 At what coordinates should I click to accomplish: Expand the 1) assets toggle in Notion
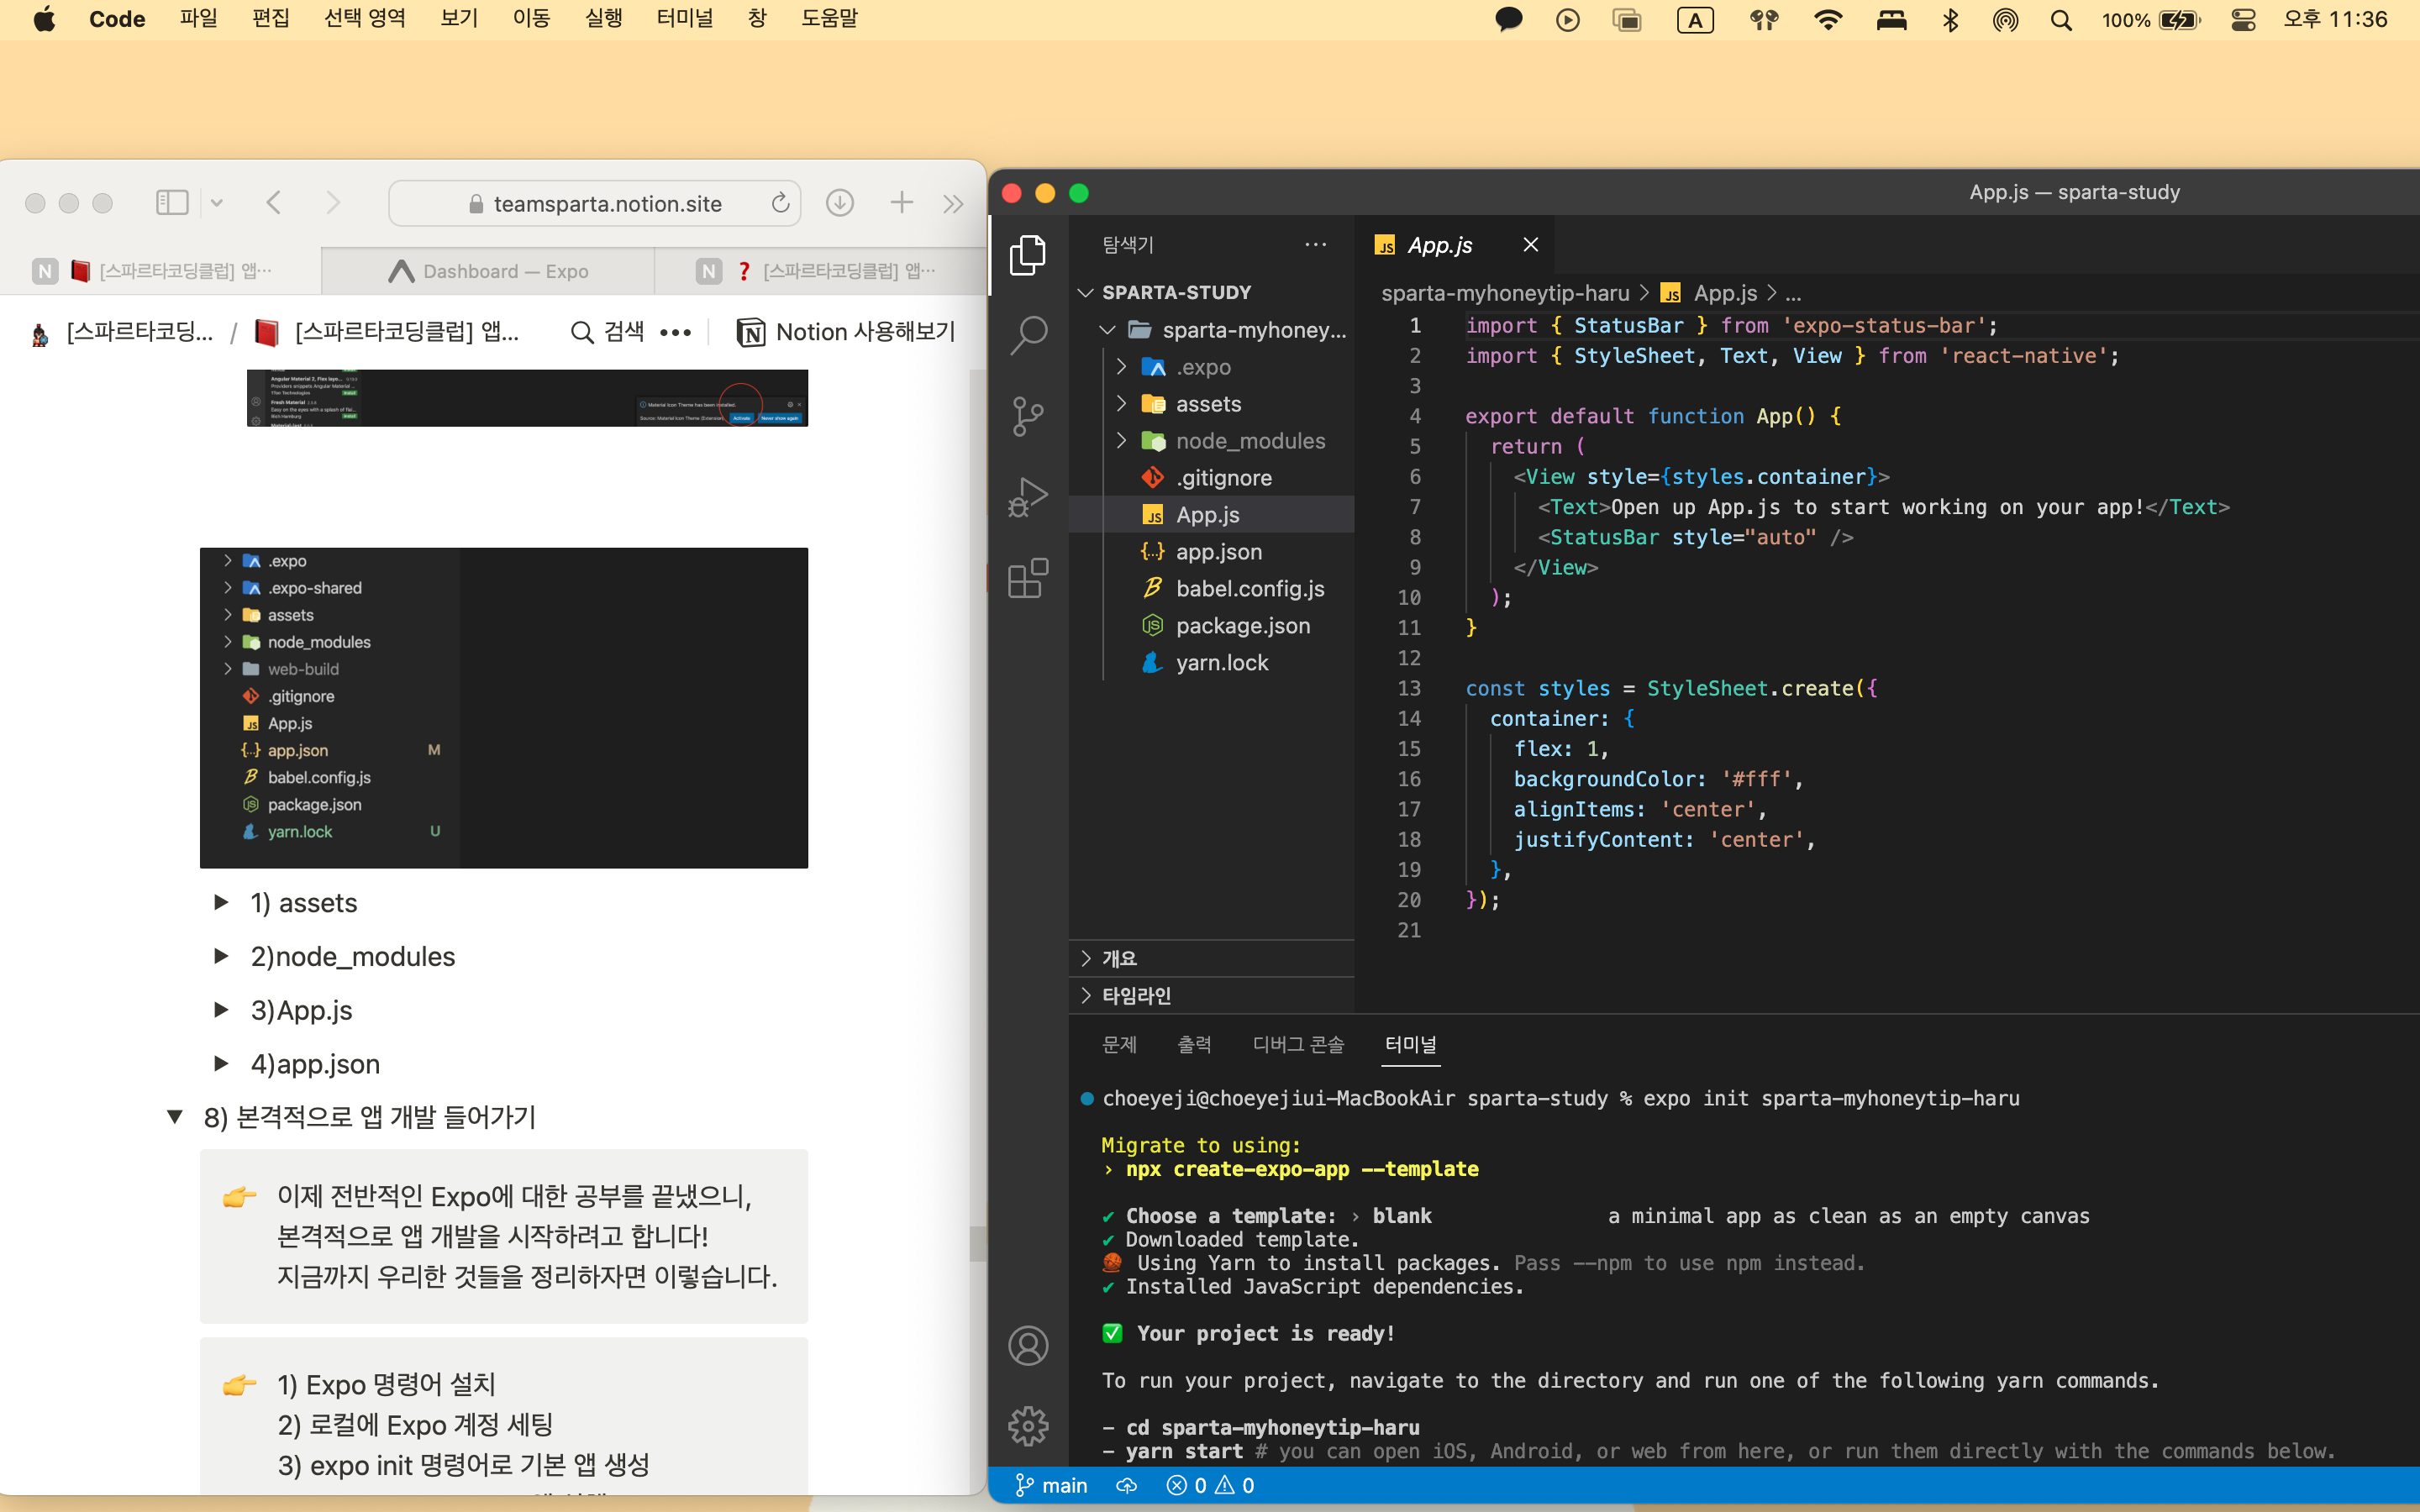point(221,903)
